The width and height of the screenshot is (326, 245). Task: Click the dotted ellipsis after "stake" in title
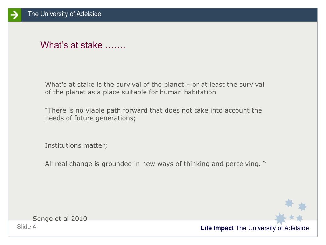[x=115, y=48]
